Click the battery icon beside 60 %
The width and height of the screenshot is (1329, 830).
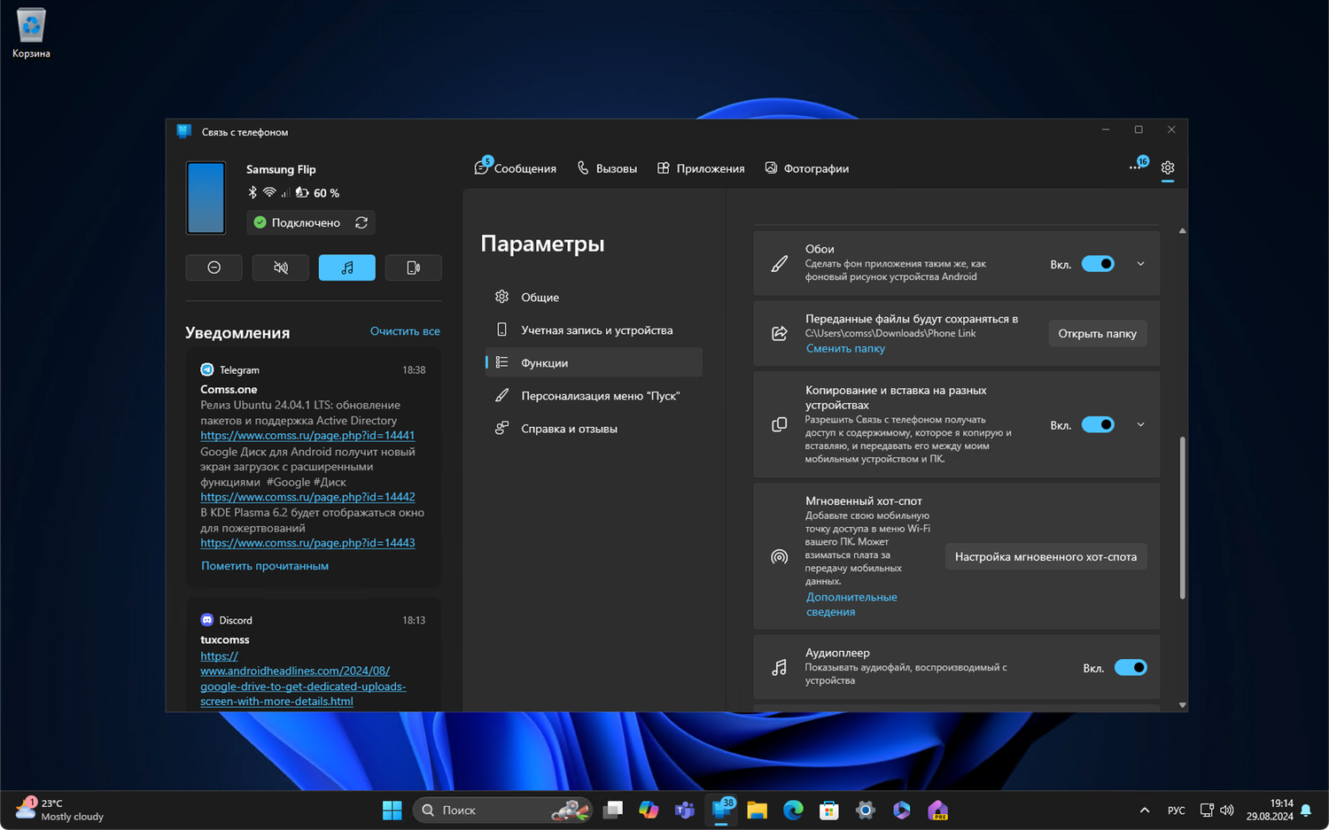pos(302,192)
